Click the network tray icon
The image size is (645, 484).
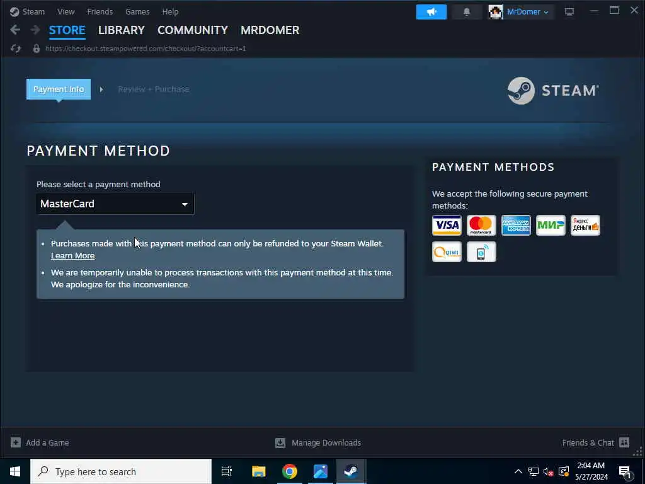[533, 471]
